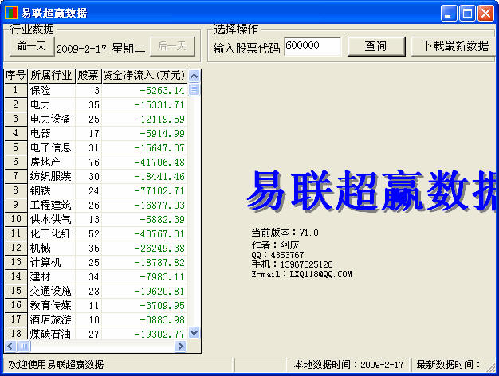Click the table's scroll left arrow

coord(10,346)
